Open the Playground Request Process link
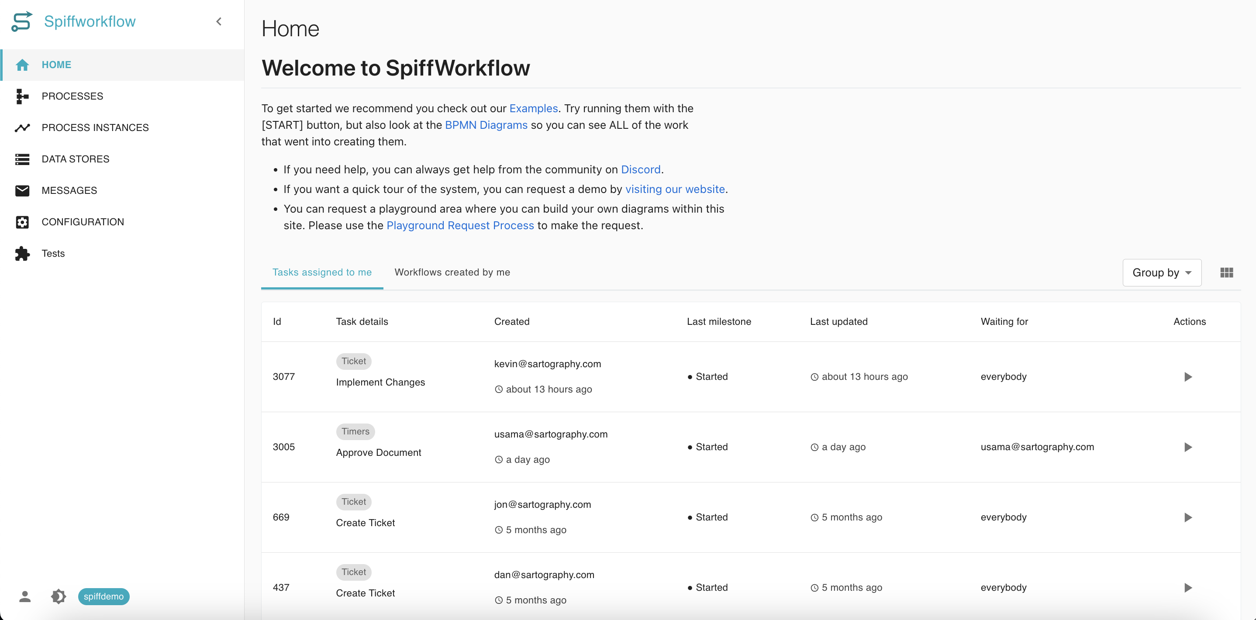The image size is (1256, 620). click(460, 225)
